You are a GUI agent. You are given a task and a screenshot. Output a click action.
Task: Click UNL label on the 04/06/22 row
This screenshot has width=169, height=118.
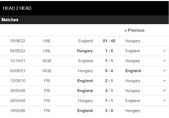click(x=47, y=51)
